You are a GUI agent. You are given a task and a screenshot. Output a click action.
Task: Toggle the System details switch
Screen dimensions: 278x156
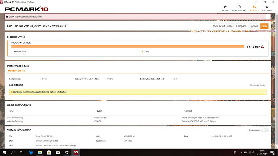(x=265, y=130)
